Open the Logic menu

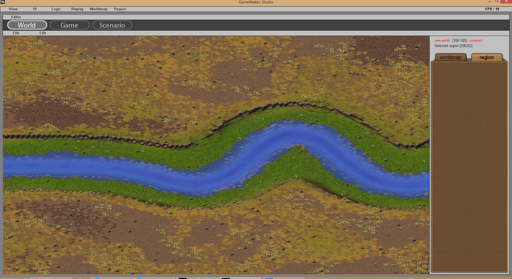point(56,9)
